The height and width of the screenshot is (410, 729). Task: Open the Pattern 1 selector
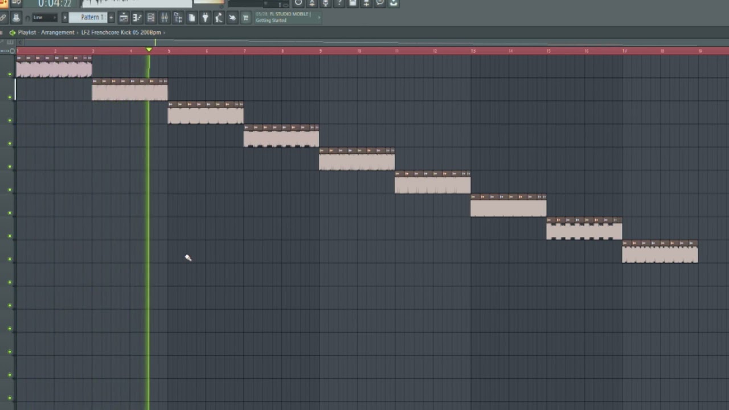point(88,18)
